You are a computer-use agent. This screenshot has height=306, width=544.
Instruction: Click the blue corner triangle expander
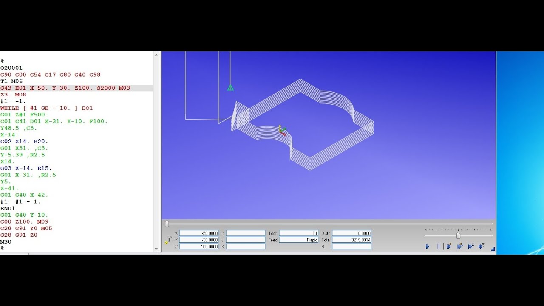[493, 249]
